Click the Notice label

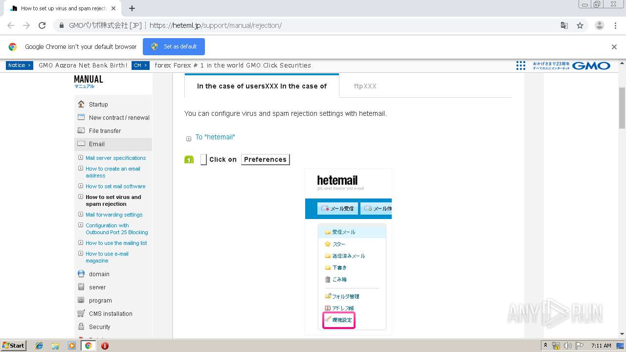tap(20, 65)
